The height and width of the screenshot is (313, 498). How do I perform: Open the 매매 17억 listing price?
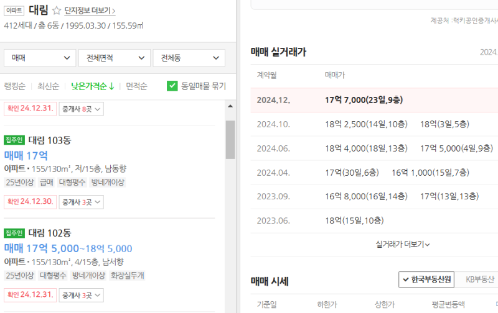pos(26,155)
